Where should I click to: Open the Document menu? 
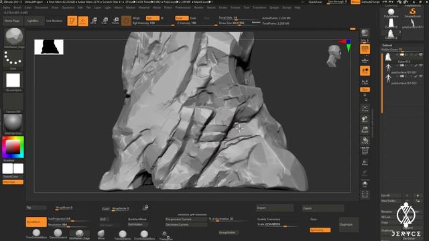(x=42, y=7)
